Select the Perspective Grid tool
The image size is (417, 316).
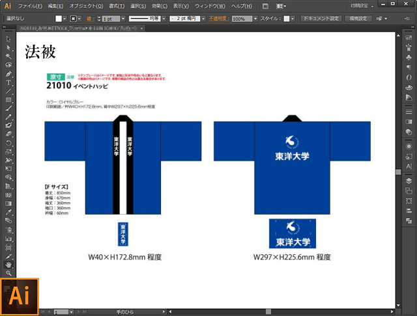(x=8, y=186)
